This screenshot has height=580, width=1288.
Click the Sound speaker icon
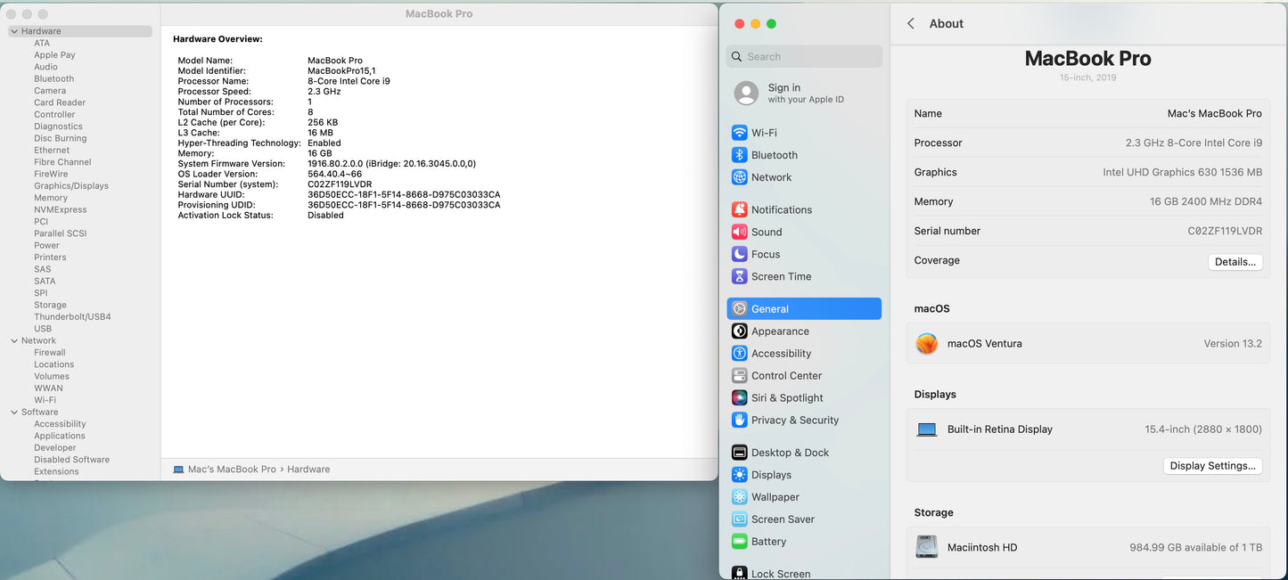(x=739, y=233)
